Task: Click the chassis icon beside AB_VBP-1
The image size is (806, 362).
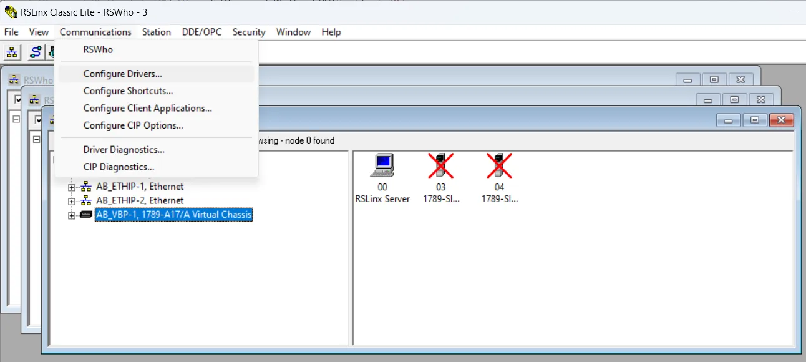Action: click(x=85, y=214)
